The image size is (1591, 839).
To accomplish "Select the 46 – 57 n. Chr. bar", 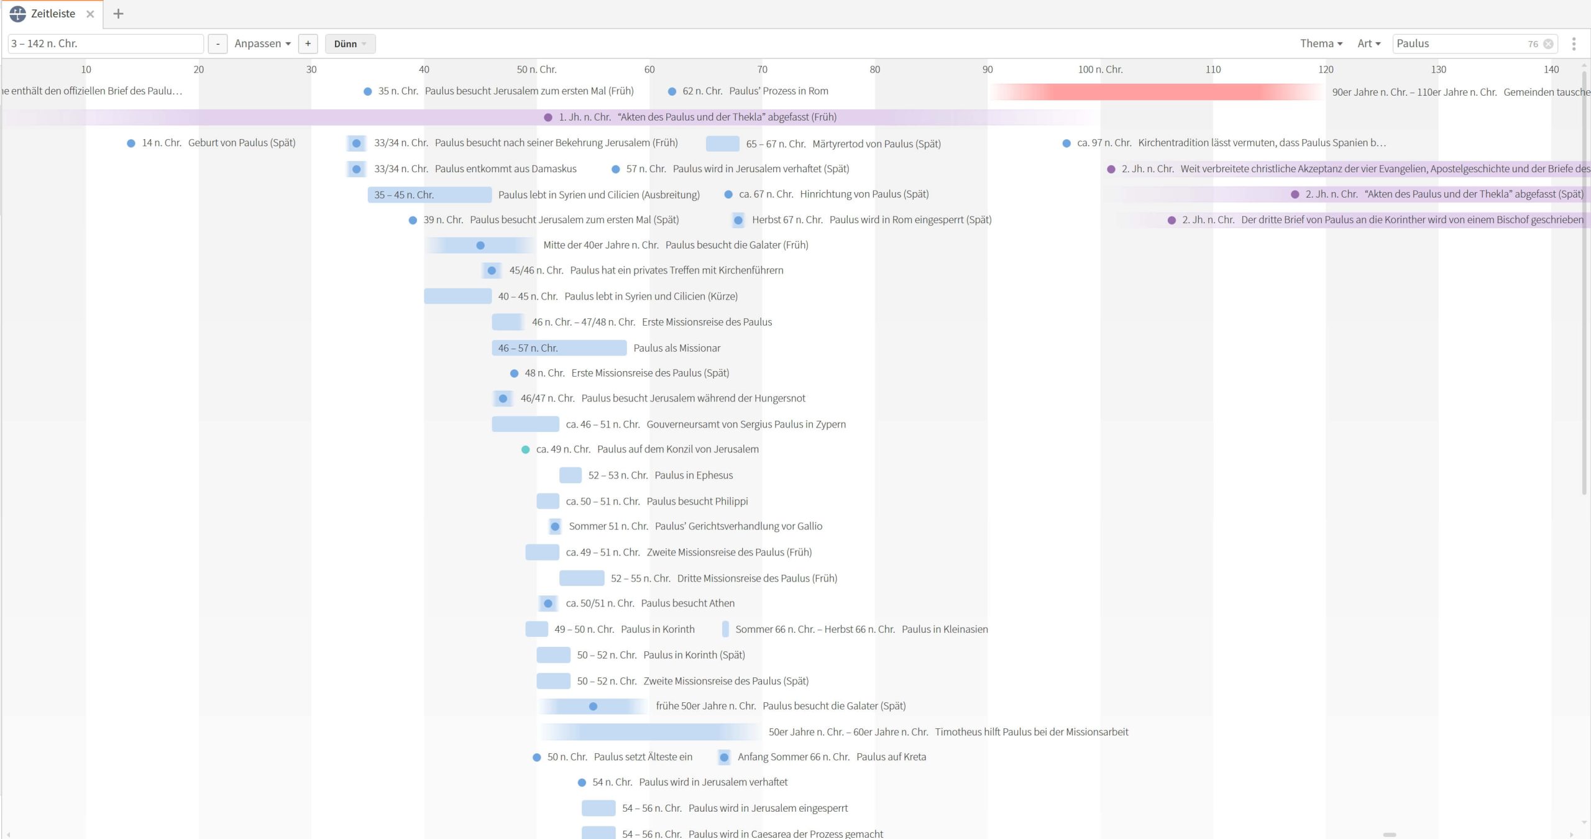I will tap(559, 348).
